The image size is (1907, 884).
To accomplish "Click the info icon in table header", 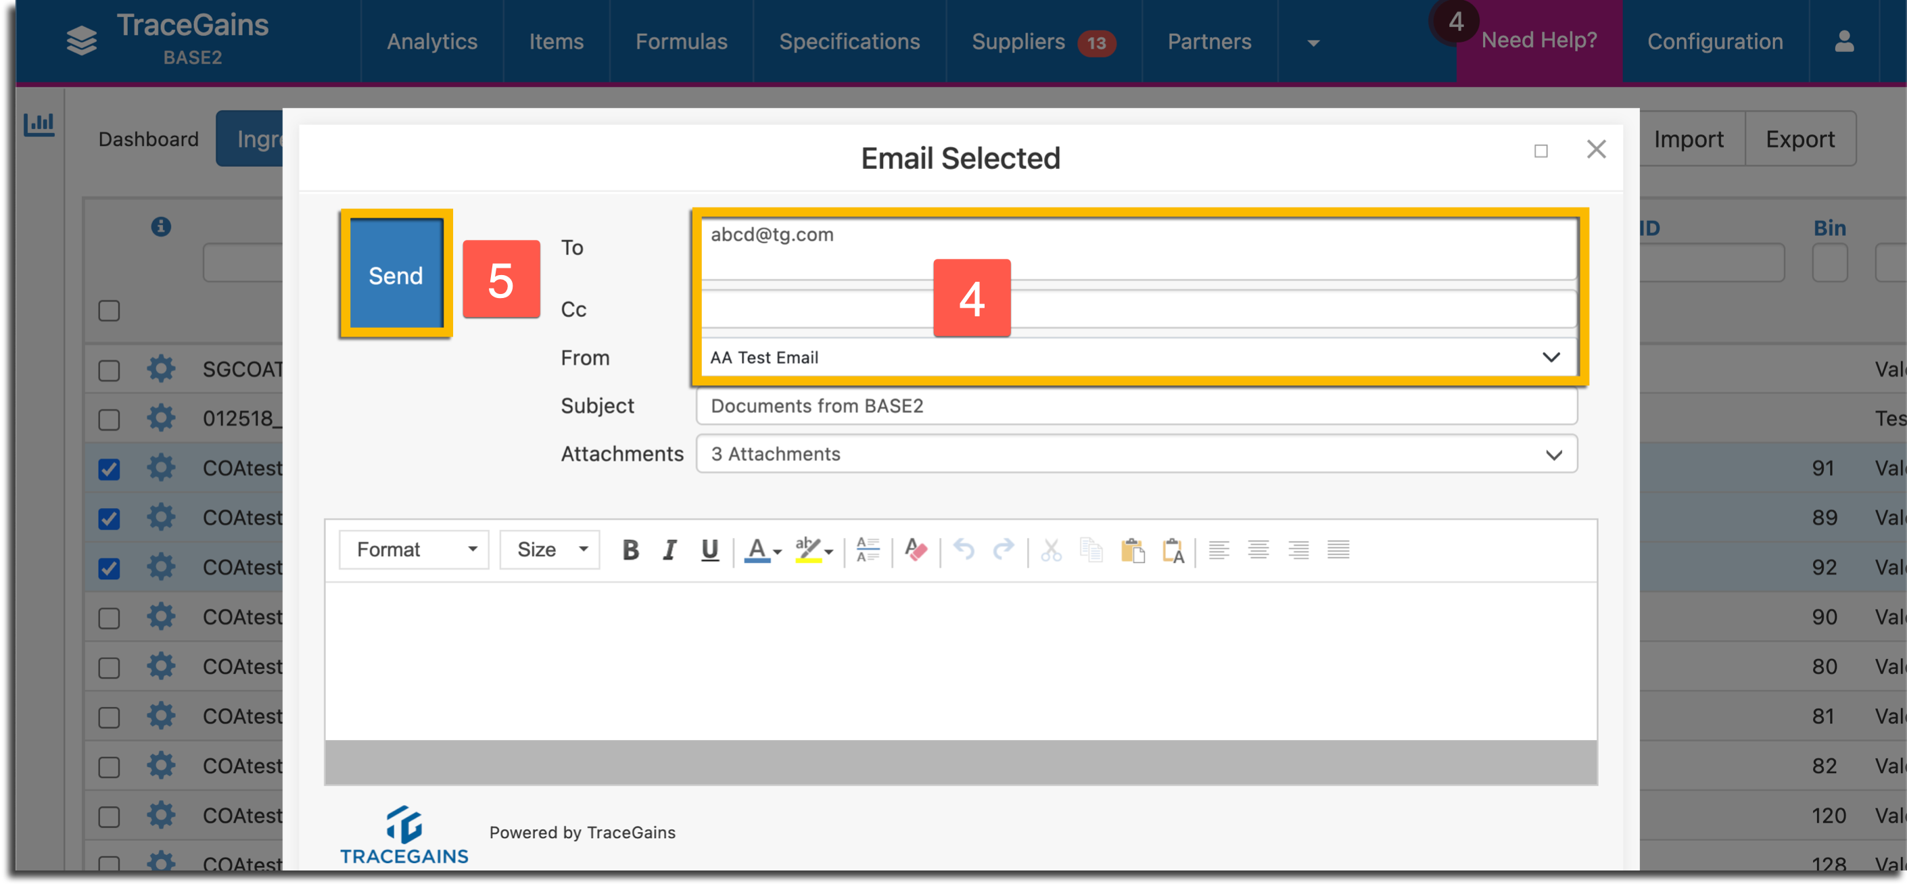I will pos(161,226).
